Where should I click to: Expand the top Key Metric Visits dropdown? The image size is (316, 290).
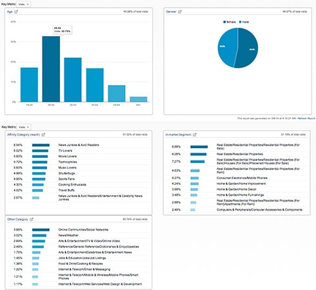click(23, 4)
